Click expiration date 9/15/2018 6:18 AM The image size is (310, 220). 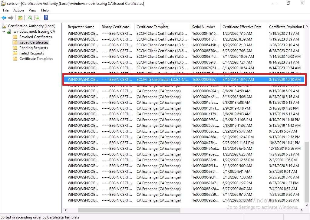coord(284,103)
